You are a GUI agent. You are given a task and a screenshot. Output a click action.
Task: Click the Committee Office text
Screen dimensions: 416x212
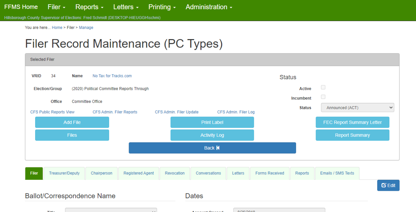tap(87, 102)
